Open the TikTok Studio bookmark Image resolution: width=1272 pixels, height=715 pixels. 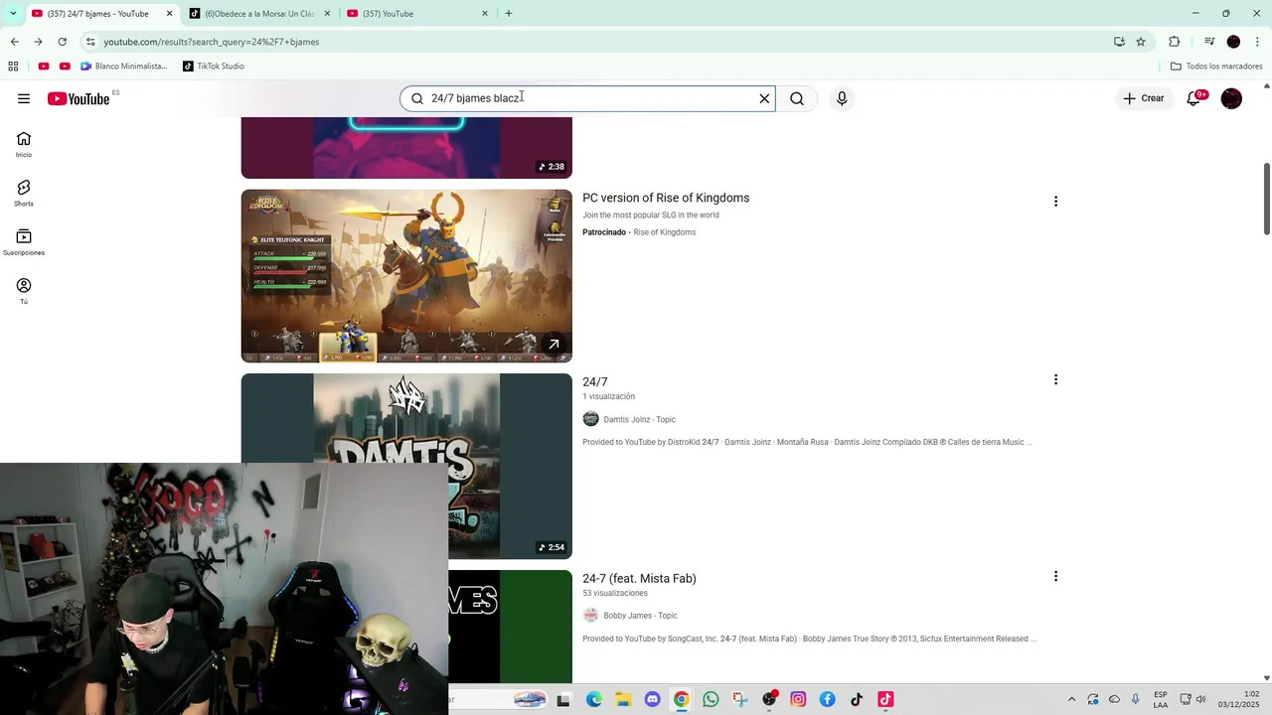coord(214,67)
